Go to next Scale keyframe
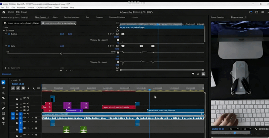Image resolution: width=269 pixels, height=138 pixels. (x=113, y=46)
